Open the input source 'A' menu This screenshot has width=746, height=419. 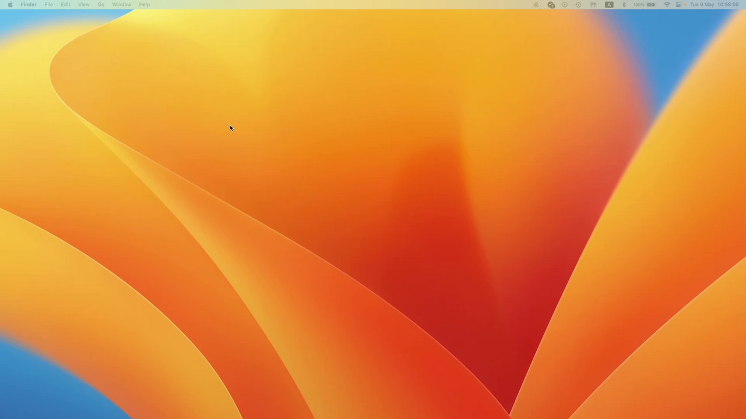[x=609, y=5]
